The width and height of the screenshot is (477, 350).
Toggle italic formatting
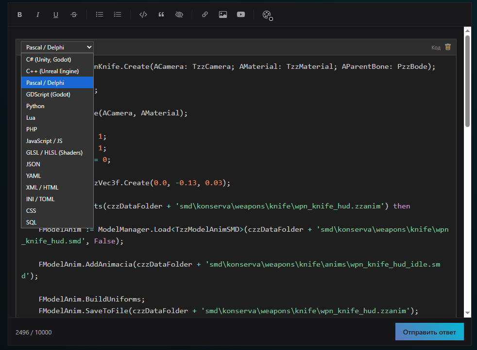pos(38,15)
